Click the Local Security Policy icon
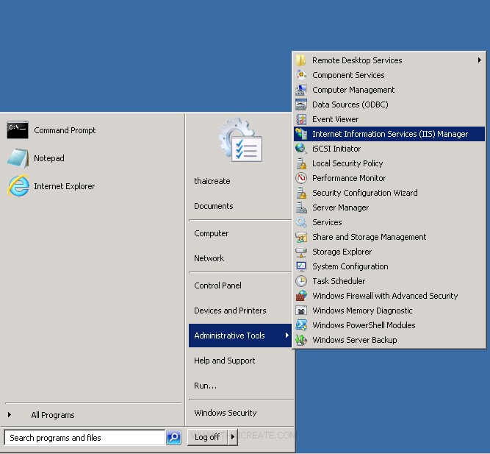Screen dimensions: 490x454 click(301, 163)
